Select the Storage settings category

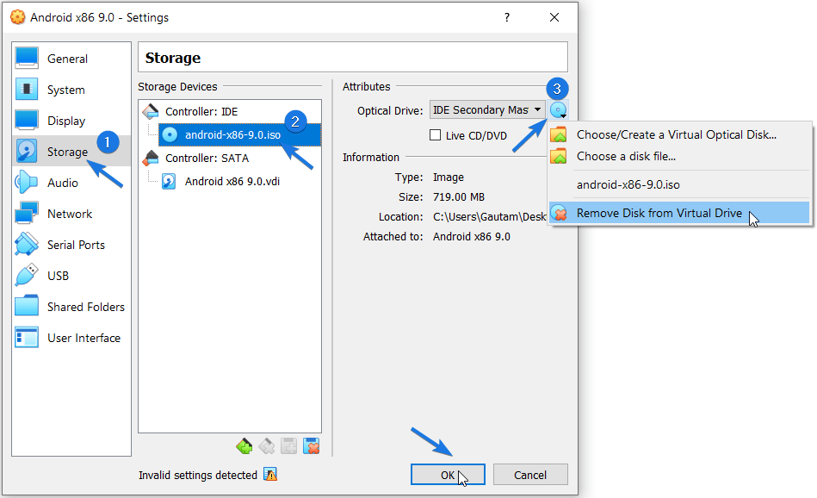point(71,152)
